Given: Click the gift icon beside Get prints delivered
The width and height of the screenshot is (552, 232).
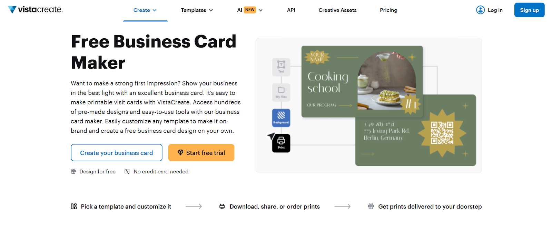Looking at the screenshot, I should coord(371,206).
